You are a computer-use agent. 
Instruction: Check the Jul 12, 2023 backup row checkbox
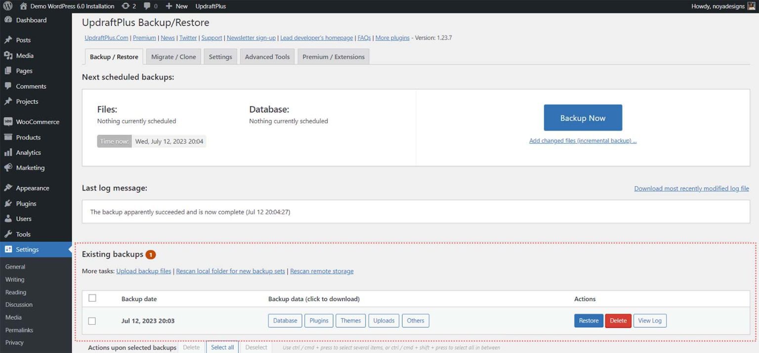pyautogui.click(x=92, y=320)
